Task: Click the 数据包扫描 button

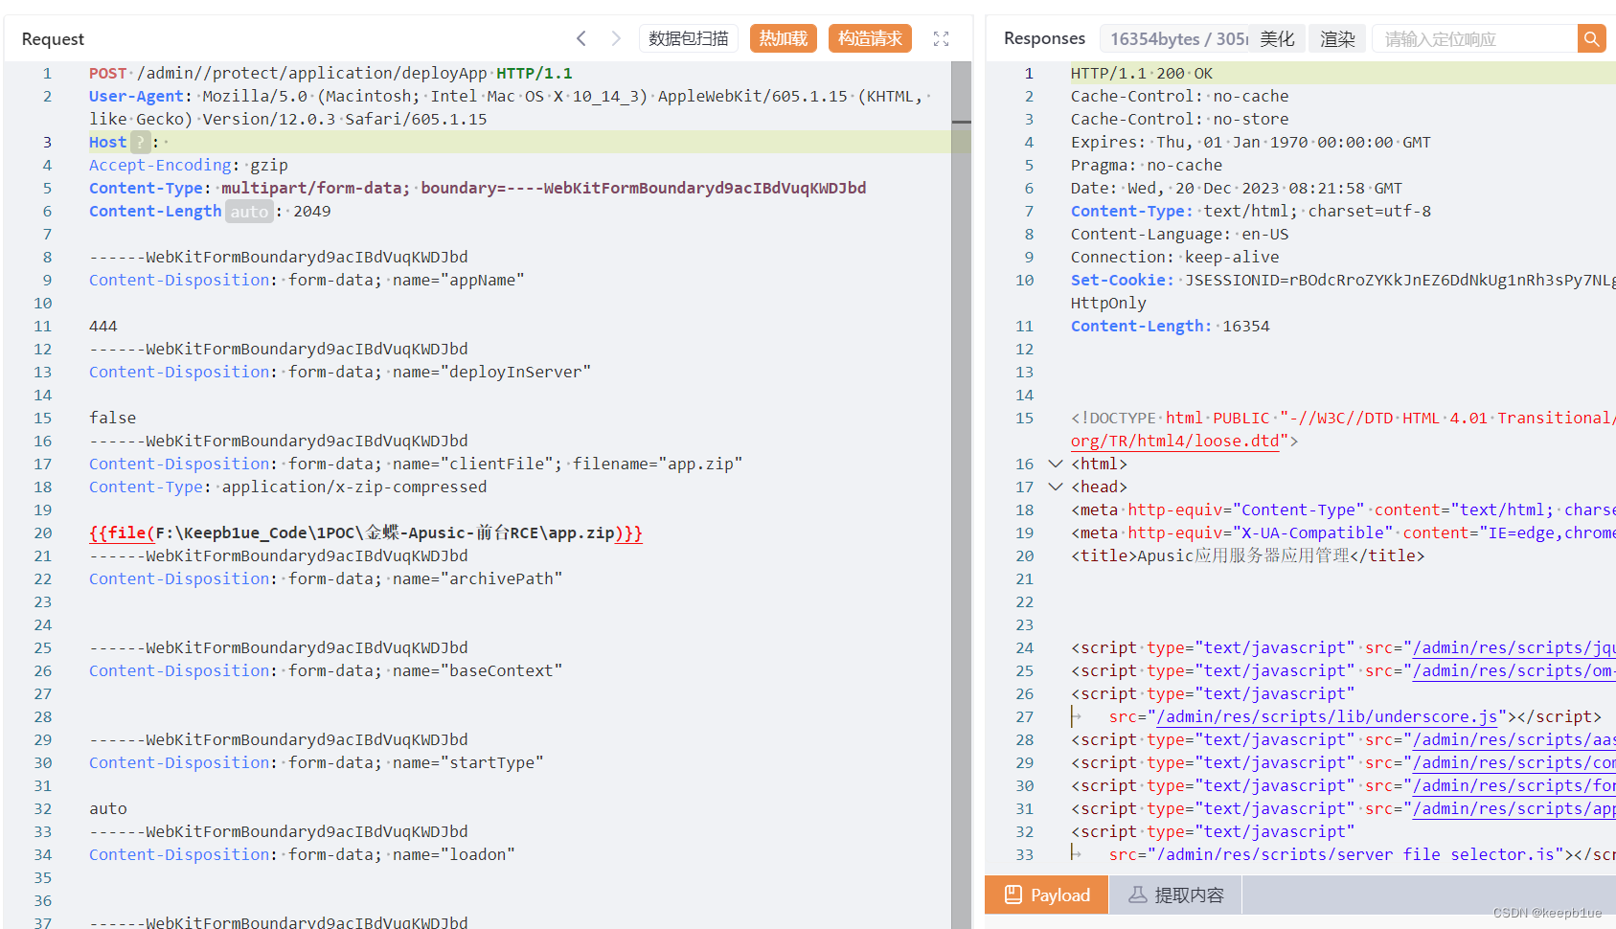Action: (x=689, y=38)
